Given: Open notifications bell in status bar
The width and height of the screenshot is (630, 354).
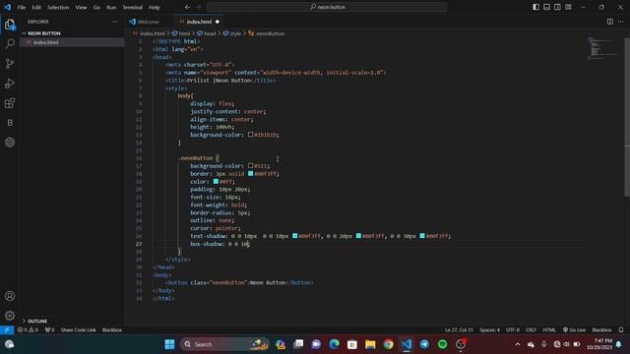Looking at the screenshot, I should pos(621,330).
